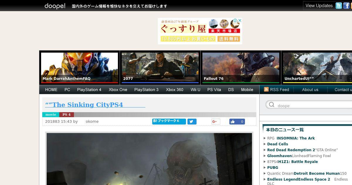This screenshot has width=352, height=185.
Task: Open the ad info icon on banner
Action: 235,21
